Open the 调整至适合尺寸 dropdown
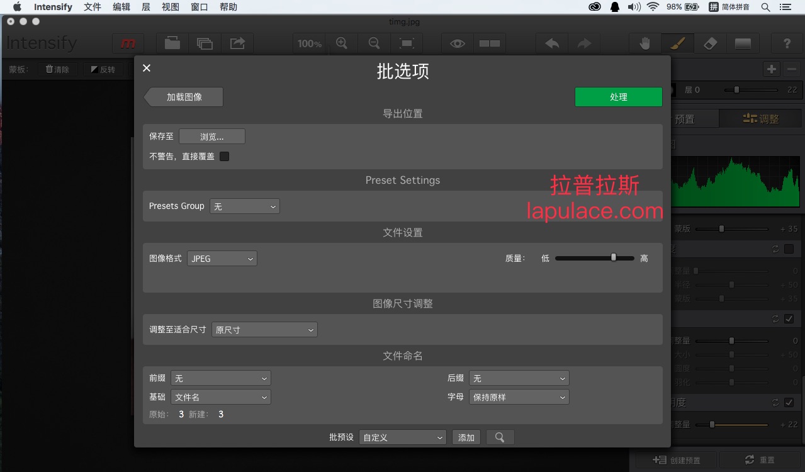 pyautogui.click(x=264, y=330)
